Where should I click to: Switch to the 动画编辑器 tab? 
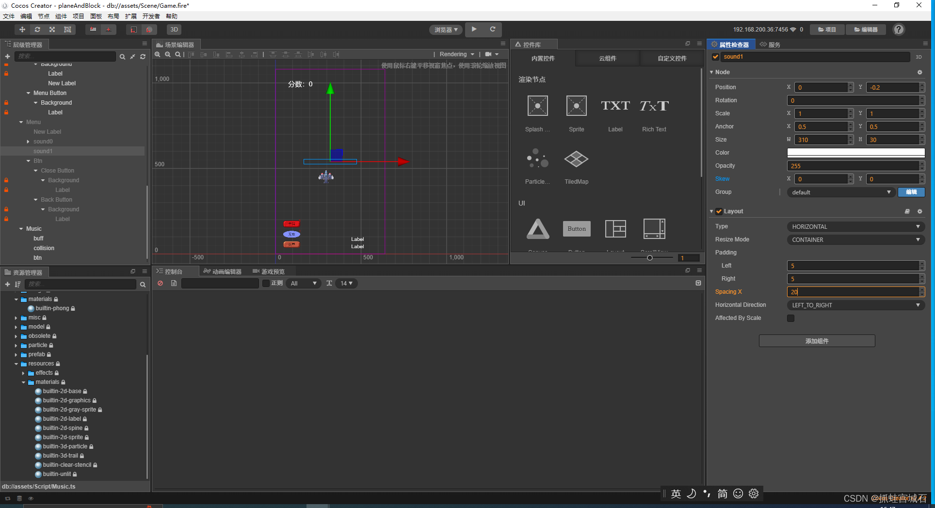point(222,271)
